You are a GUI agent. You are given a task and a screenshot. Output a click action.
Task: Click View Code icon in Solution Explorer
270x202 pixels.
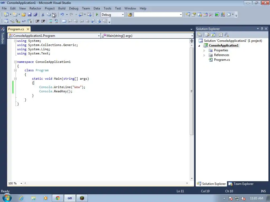click(221, 35)
